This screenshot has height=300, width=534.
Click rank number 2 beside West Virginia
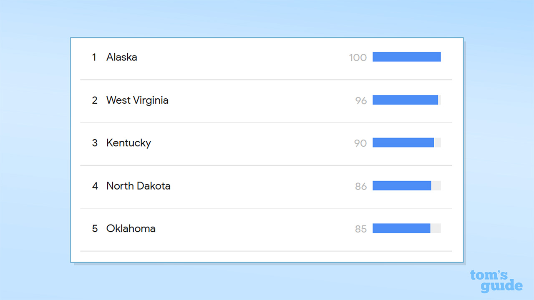pos(95,100)
